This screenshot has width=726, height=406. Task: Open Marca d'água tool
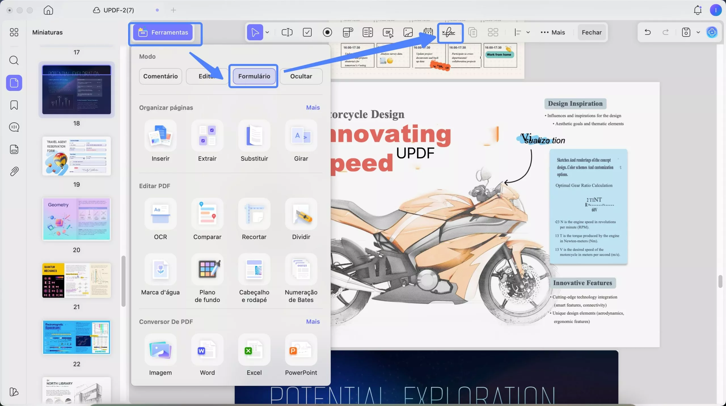coord(161,275)
